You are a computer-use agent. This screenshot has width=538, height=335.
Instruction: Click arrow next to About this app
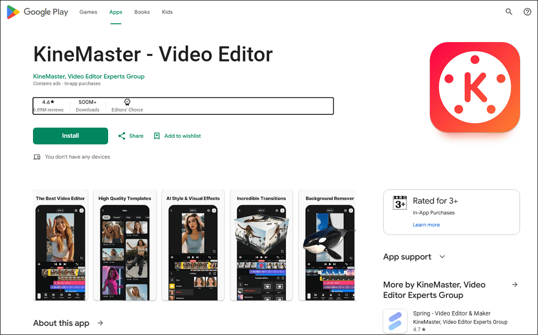100,323
